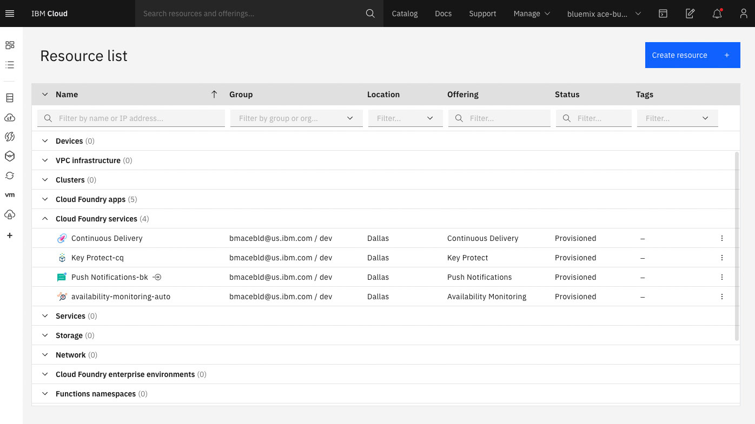The height and width of the screenshot is (424, 755).
Task: Expand Cloud Foundry enterprise environments group
Action: [x=45, y=374]
